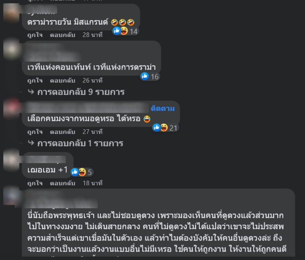The width and height of the screenshot is (305, 260).
Task: View the 21 reactions on the หมอดู comment
Action: click(165, 128)
